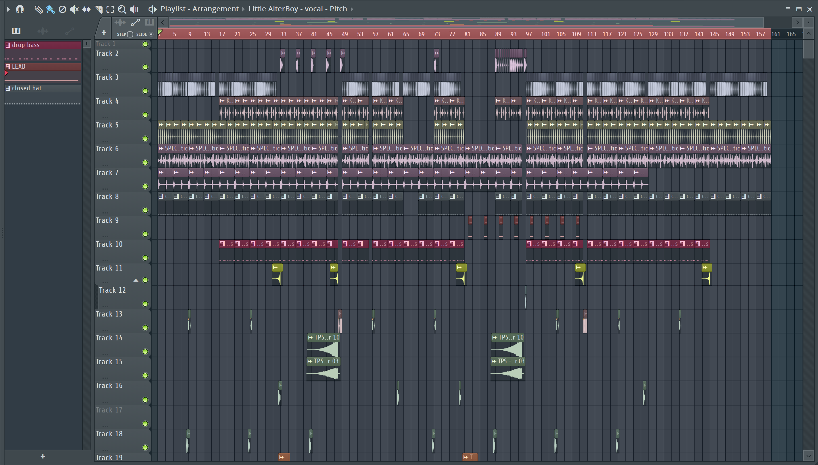The height and width of the screenshot is (465, 818).
Task: Open the playlist options menu arrow
Action: pos(8,9)
